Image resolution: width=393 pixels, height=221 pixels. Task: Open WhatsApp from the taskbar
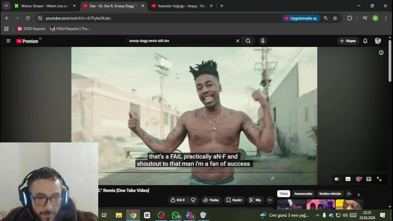coord(176,215)
